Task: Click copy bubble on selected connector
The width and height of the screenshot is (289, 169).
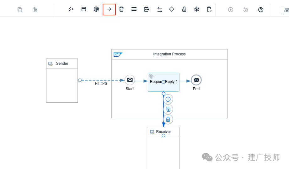Action: (168, 110)
